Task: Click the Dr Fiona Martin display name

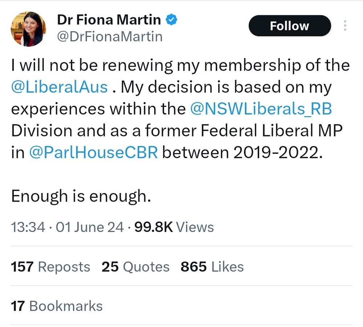Action: [x=109, y=20]
